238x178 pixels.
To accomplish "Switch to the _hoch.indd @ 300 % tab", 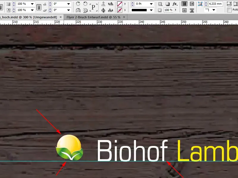I will pyautogui.click(x=28, y=17).
